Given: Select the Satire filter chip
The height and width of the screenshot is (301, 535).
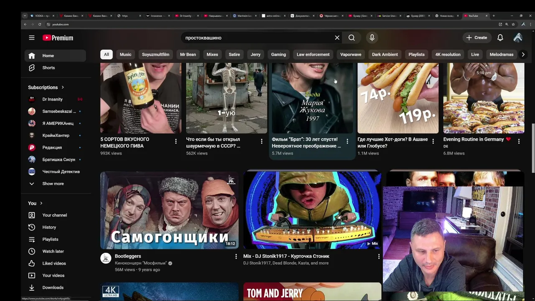Looking at the screenshot, I should [234, 54].
